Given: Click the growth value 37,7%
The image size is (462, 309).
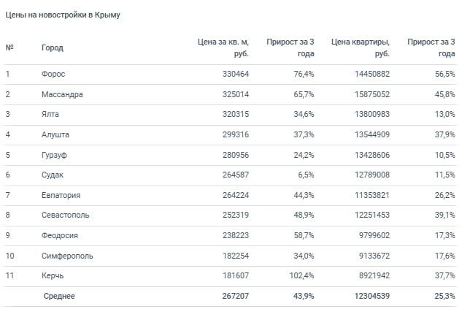Looking at the screenshot, I should pos(445,275).
